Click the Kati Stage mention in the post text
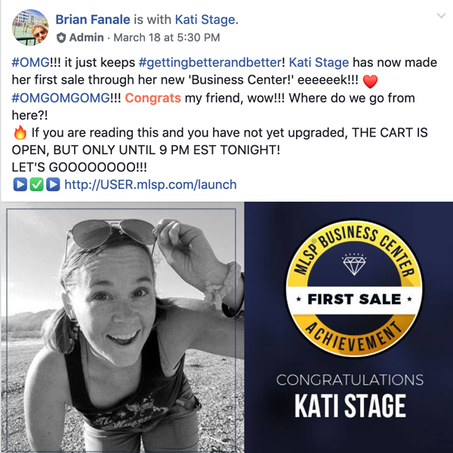This screenshot has height=453, width=453. coord(319,63)
